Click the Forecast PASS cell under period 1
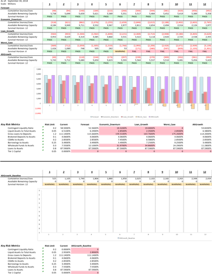Viewport: 212px width, 274px height. [x=50, y=16]
